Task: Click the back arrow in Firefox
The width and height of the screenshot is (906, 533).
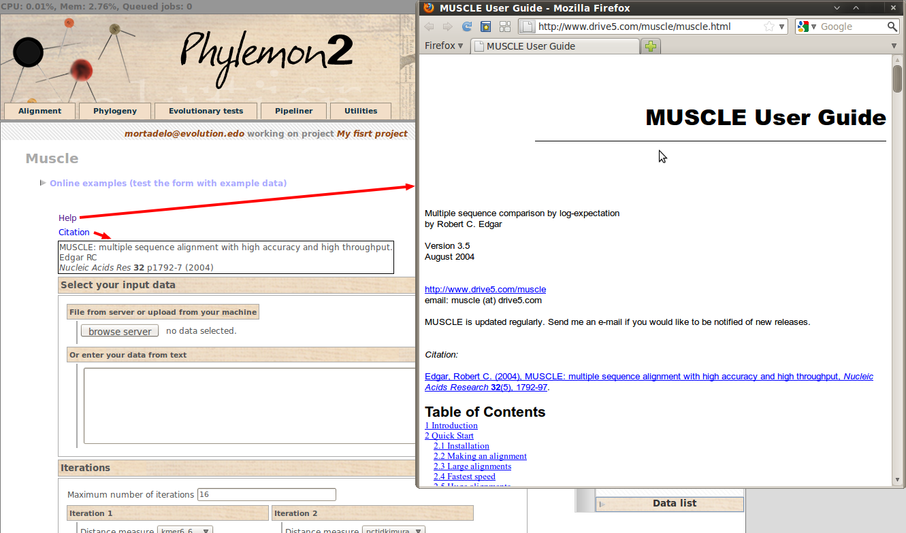Action: tap(429, 27)
